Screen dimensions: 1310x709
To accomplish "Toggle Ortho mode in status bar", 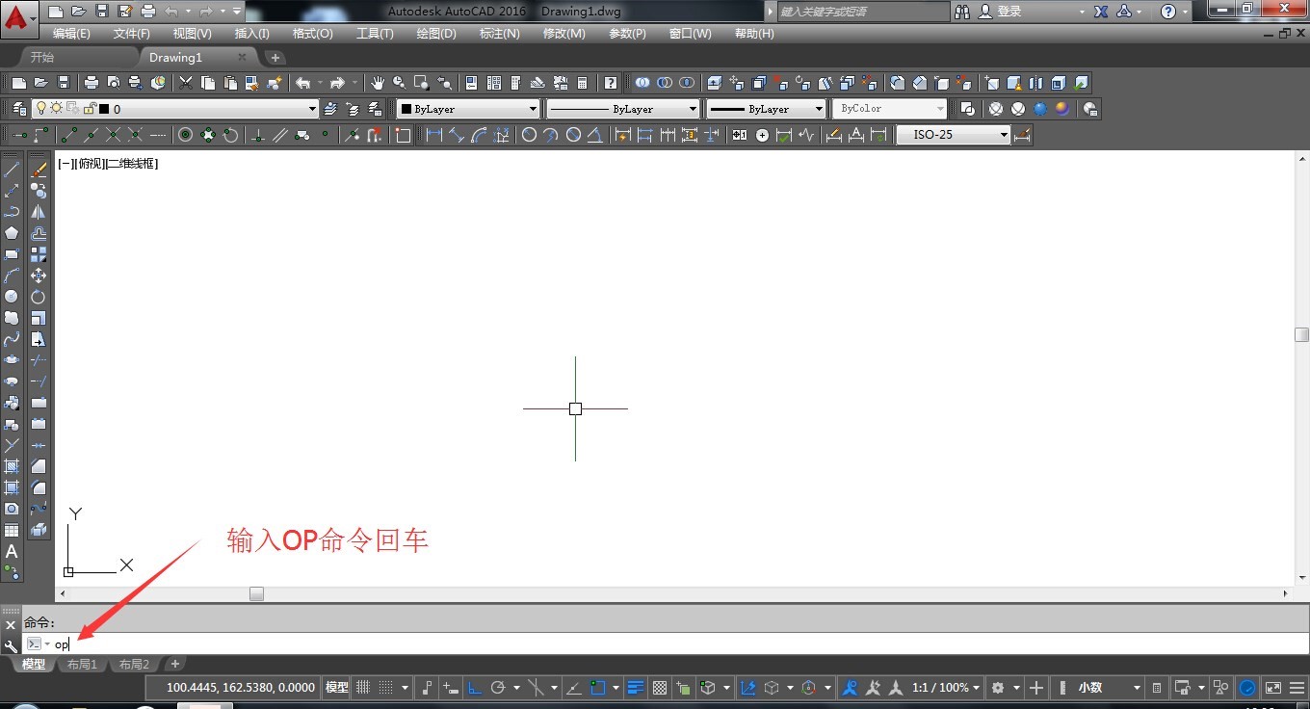I will click(x=475, y=688).
